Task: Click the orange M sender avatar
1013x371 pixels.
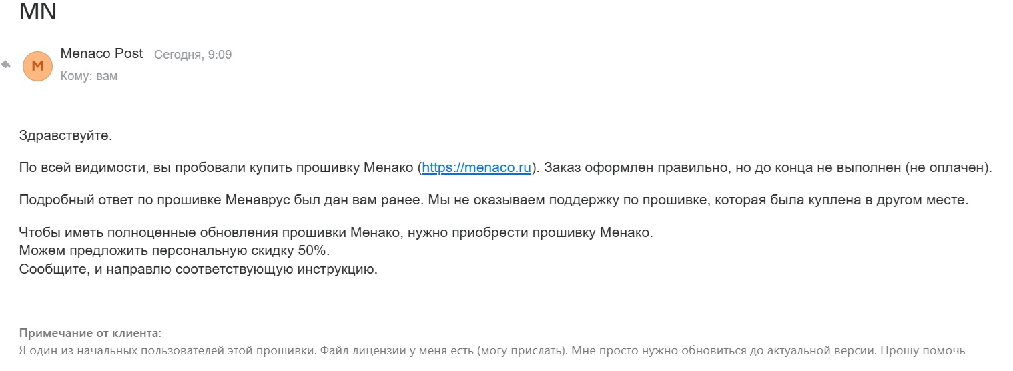Action: (37, 65)
